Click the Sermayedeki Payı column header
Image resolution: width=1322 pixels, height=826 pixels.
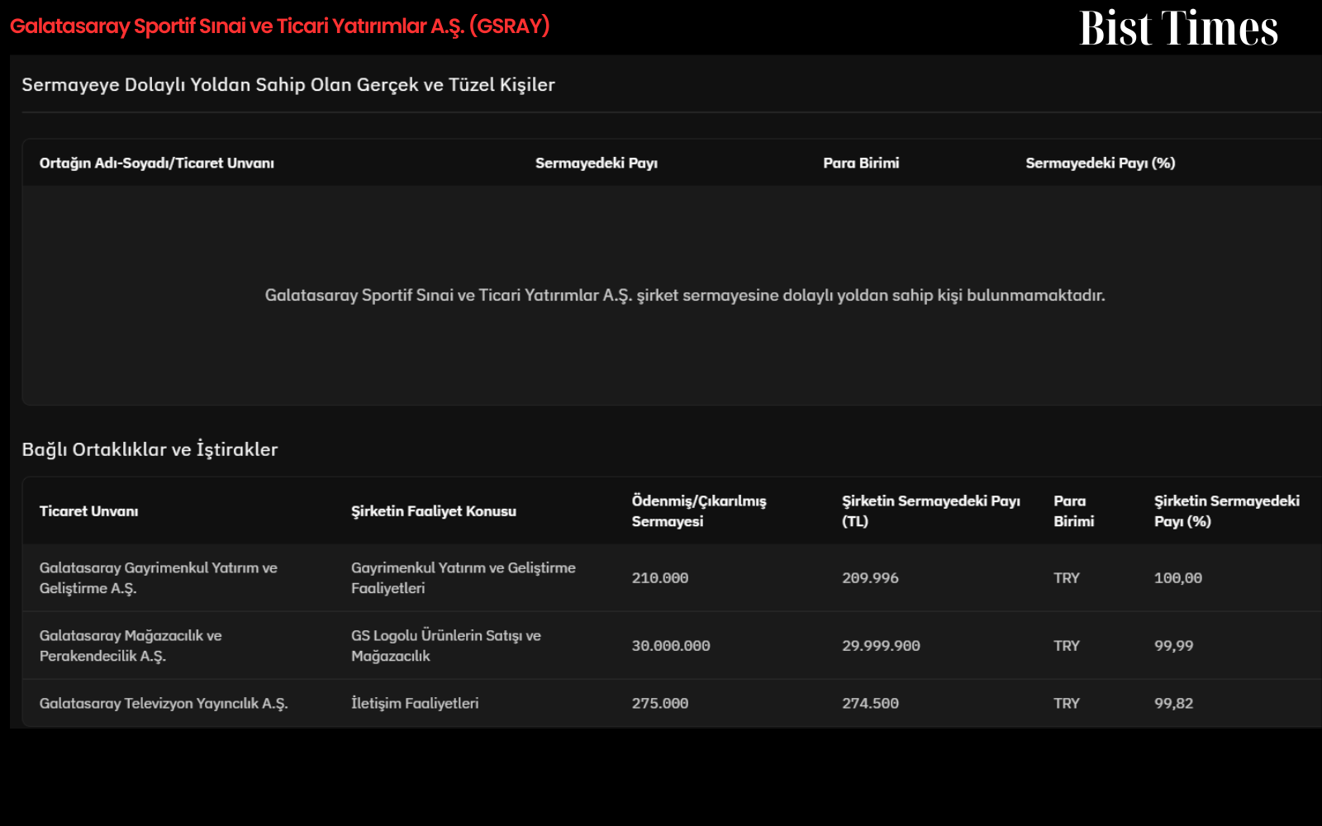(x=597, y=163)
